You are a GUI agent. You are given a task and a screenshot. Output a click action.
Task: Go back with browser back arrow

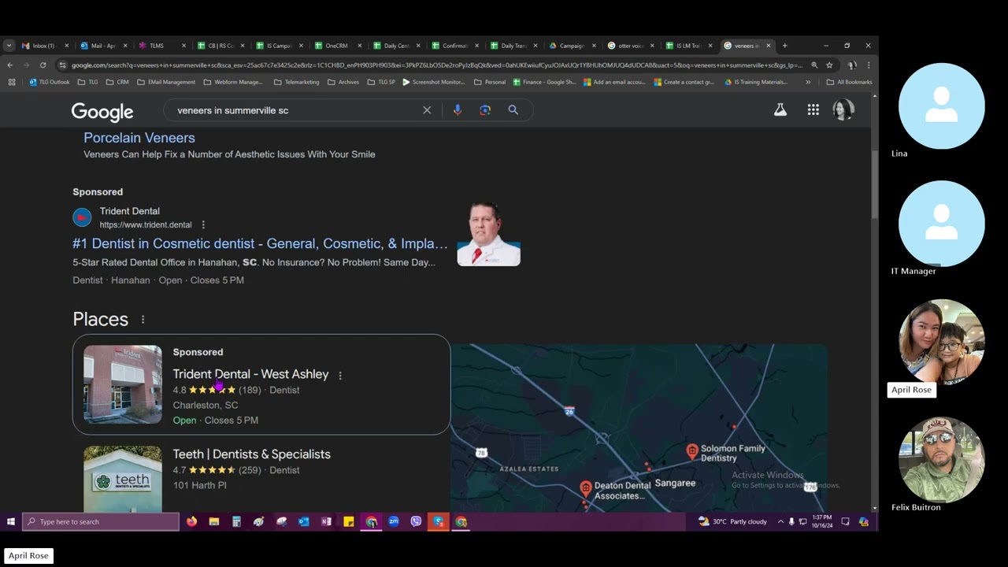pyautogui.click(x=10, y=65)
